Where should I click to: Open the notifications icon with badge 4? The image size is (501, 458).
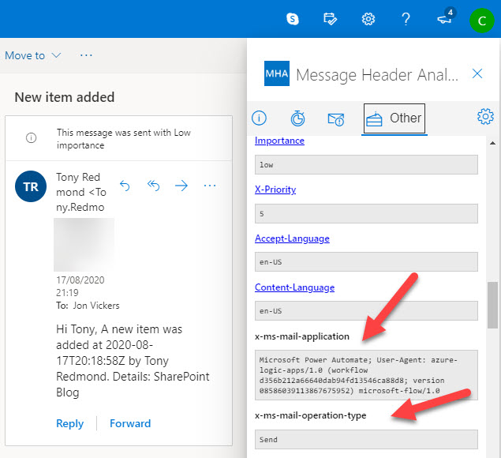click(x=445, y=18)
